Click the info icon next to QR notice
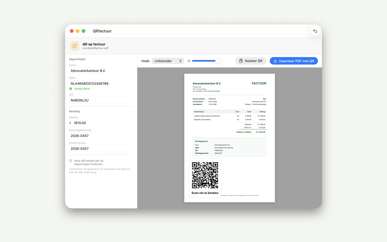Viewport: 387px width, 242px height. point(71,161)
